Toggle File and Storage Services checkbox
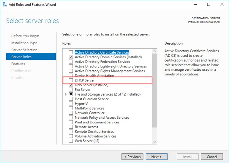Screen dimensions: 229x163 (71, 94)
